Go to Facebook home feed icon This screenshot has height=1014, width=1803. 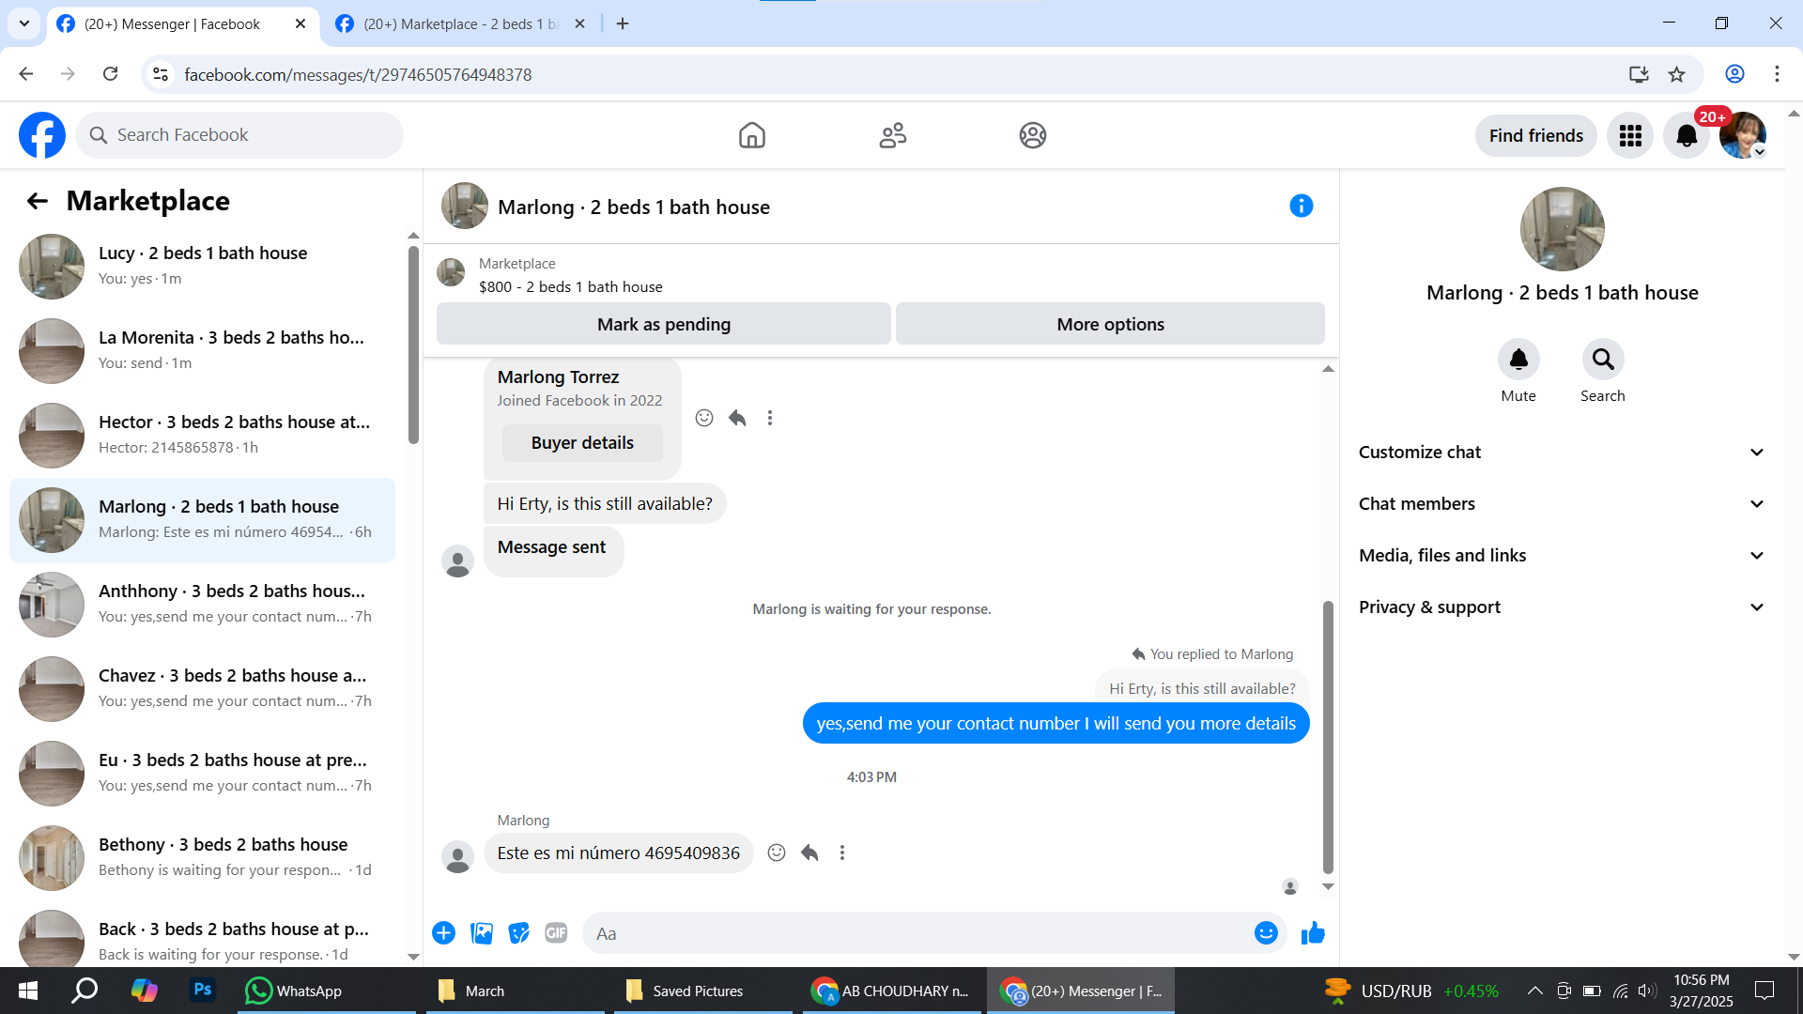(751, 135)
